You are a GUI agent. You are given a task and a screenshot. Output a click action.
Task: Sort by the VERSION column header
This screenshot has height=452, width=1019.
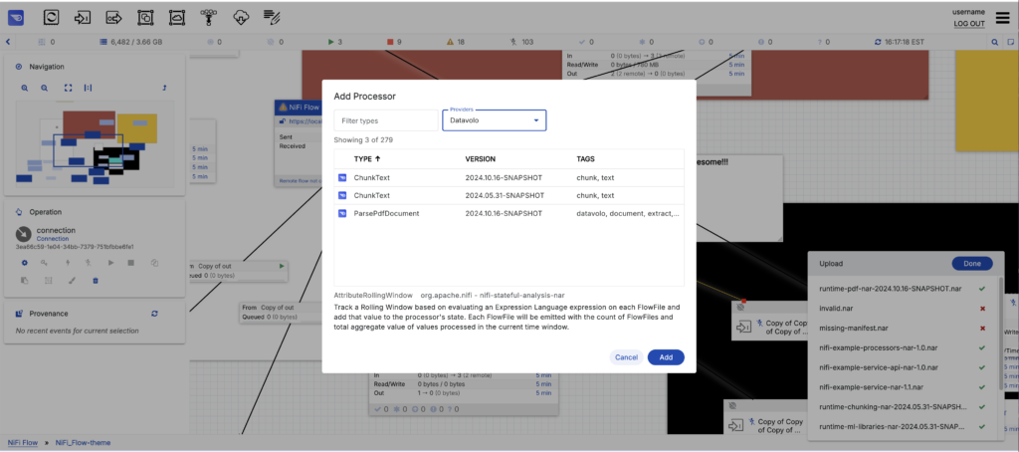[481, 158]
